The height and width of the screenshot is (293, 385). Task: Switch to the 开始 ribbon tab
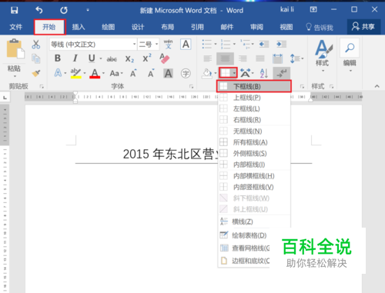click(49, 27)
